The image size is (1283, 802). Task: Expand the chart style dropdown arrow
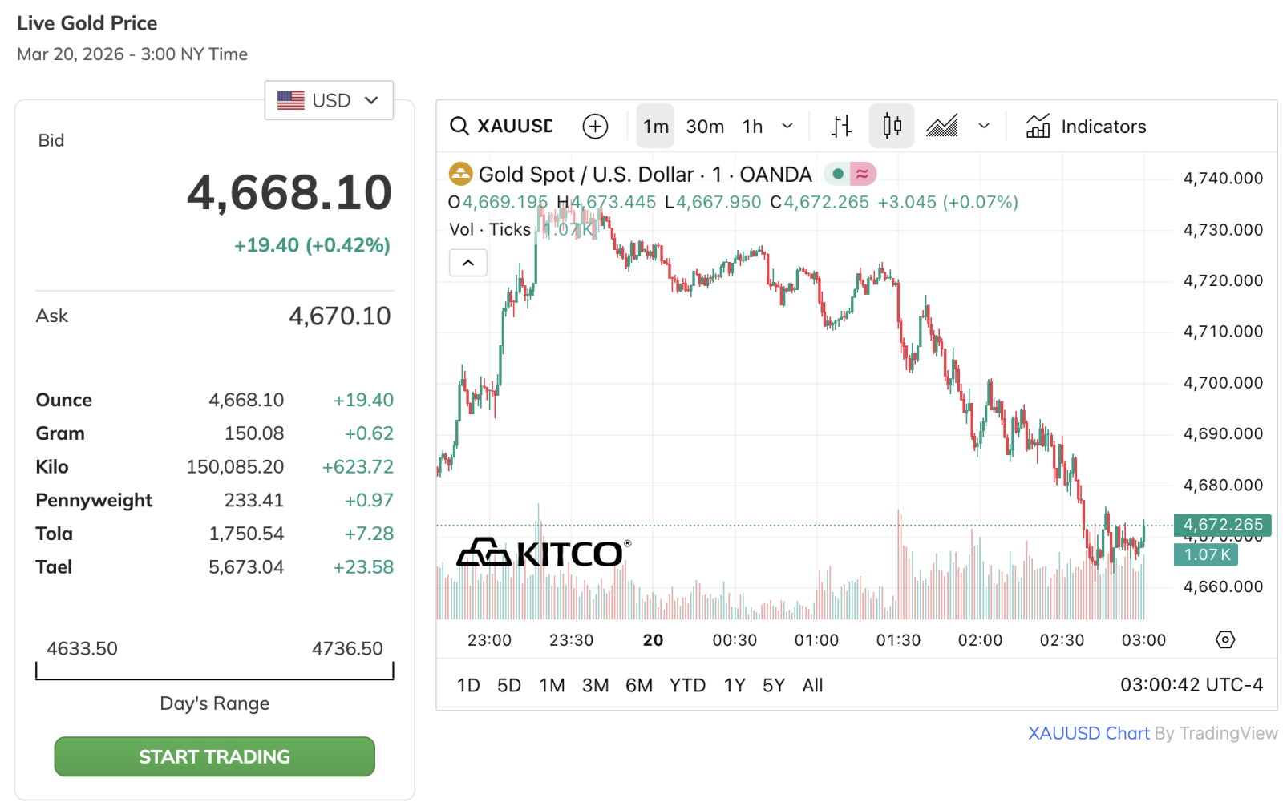984,126
